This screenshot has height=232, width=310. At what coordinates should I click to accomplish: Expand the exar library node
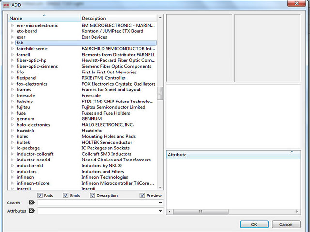[12, 37]
